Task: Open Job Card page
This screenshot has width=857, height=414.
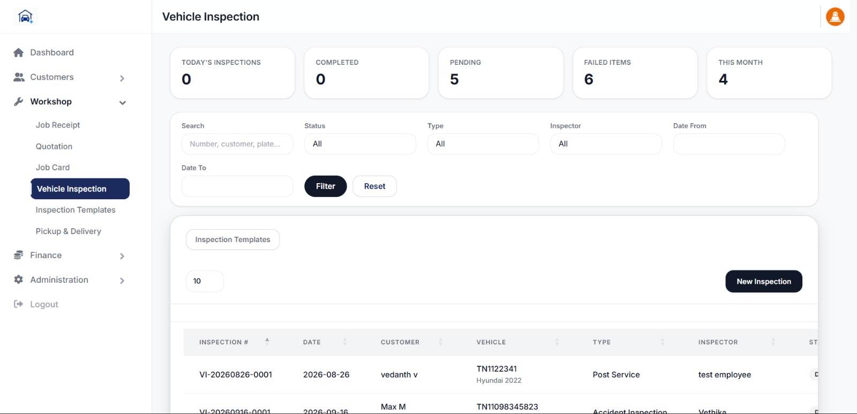Action: pos(52,168)
